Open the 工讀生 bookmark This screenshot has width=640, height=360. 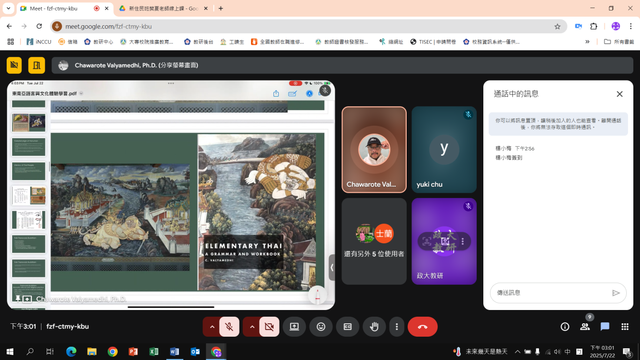click(232, 42)
